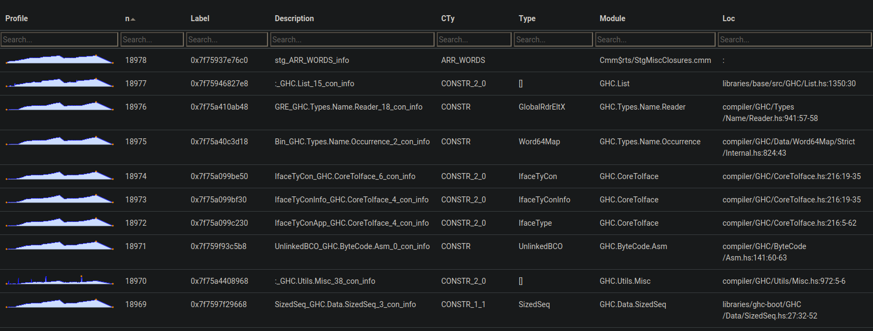The height and width of the screenshot is (331, 873).
Task: Click the Type column header
Action: 527,18
